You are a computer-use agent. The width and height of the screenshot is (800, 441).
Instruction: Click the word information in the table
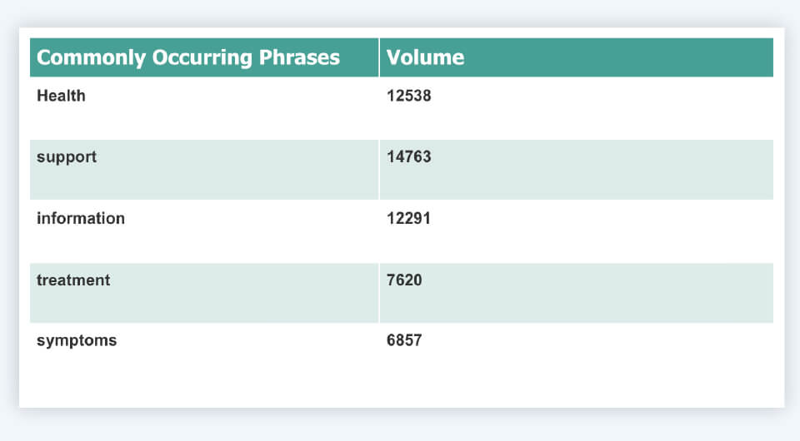tap(81, 219)
